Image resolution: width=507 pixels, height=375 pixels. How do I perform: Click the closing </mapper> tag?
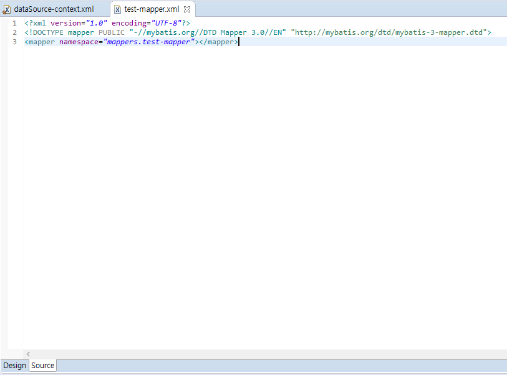219,42
